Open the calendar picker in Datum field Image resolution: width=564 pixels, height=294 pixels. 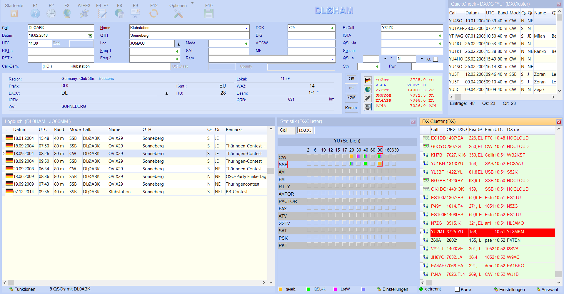pos(90,36)
